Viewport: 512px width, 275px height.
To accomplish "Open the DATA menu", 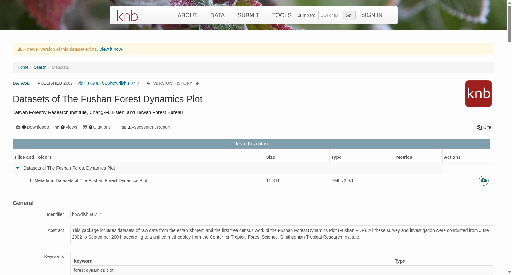I will [x=217, y=15].
